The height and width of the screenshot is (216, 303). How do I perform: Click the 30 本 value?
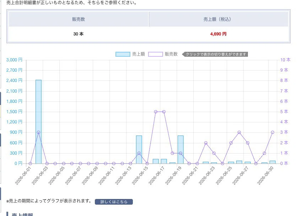coord(79,34)
